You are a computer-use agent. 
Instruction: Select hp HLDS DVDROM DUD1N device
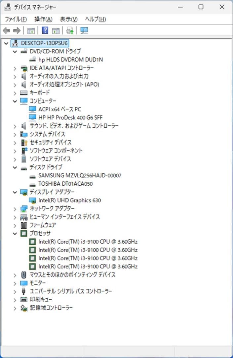pos(70,60)
